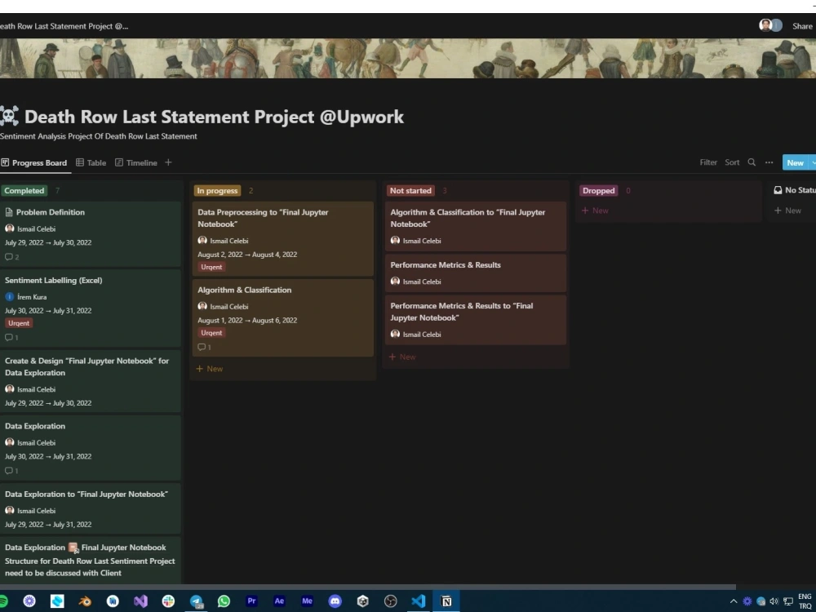Open Premiere Pro from the taskbar

[x=252, y=601]
